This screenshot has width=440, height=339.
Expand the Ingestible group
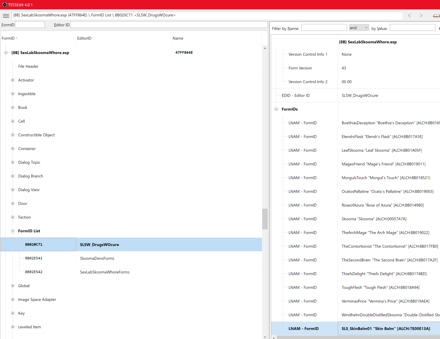pos(13,94)
